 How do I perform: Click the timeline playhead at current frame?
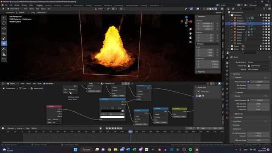tap(130, 132)
